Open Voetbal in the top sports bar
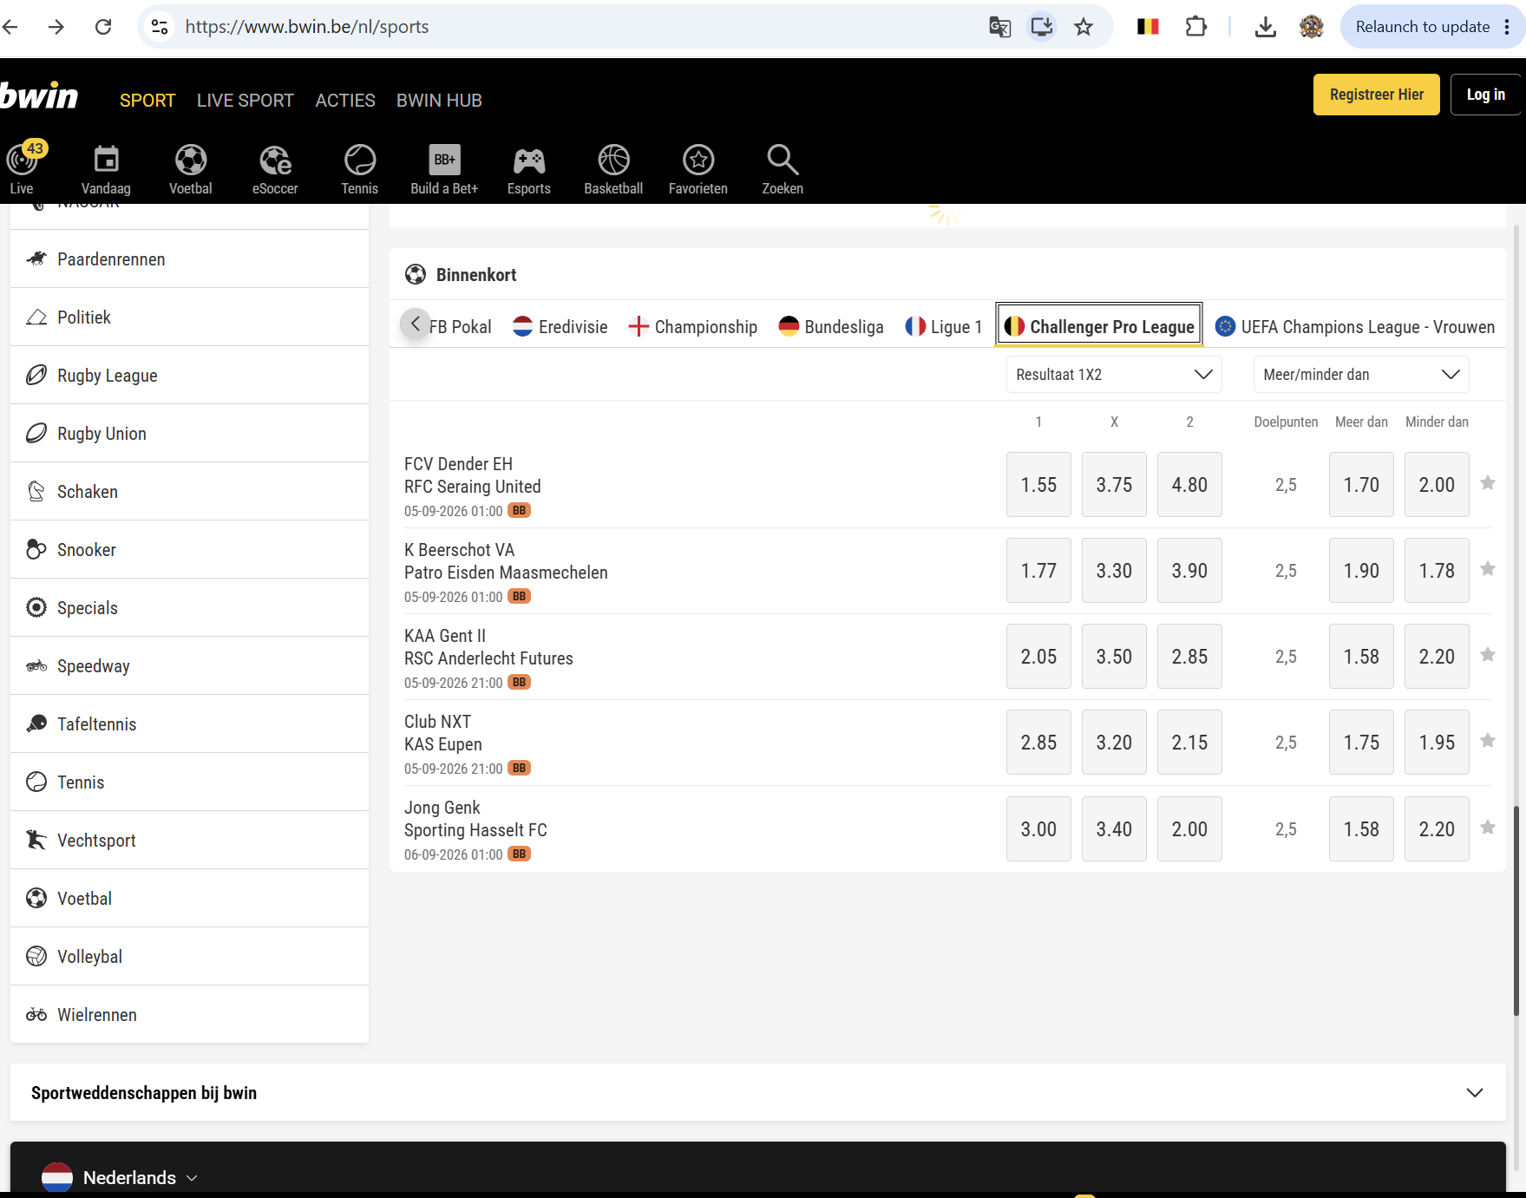Image resolution: width=1526 pixels, height=1198 pixels. click(190, 168)
